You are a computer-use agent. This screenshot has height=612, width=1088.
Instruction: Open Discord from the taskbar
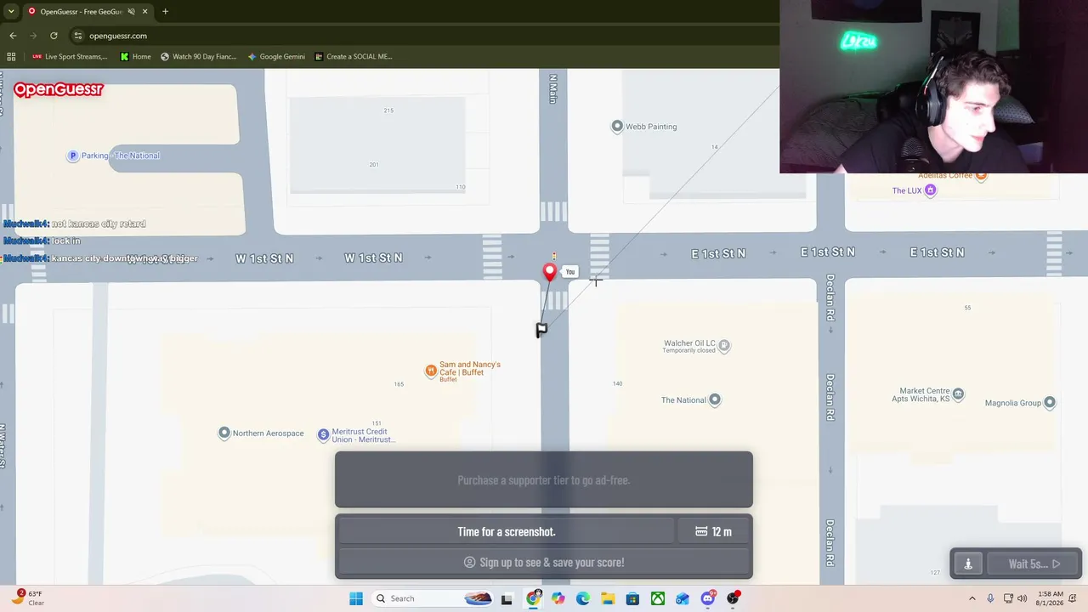click(708, 598)
